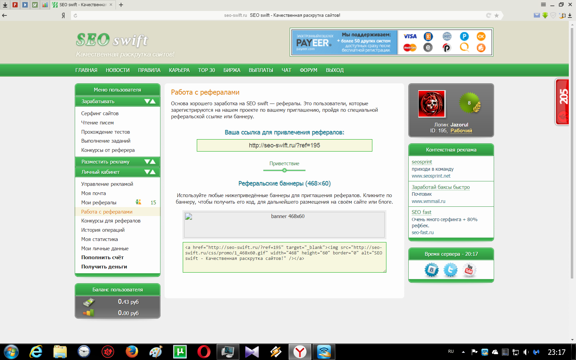576x360 pixels.
Task: Open the YouTube social badge icon
Action: pyautogui.click(x=469, y=270)
